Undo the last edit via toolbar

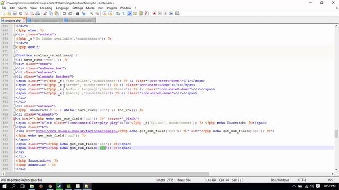64,13
